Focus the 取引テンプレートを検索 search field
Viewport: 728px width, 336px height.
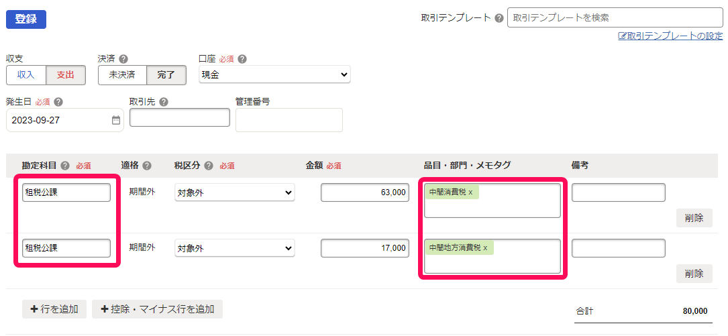615,17
